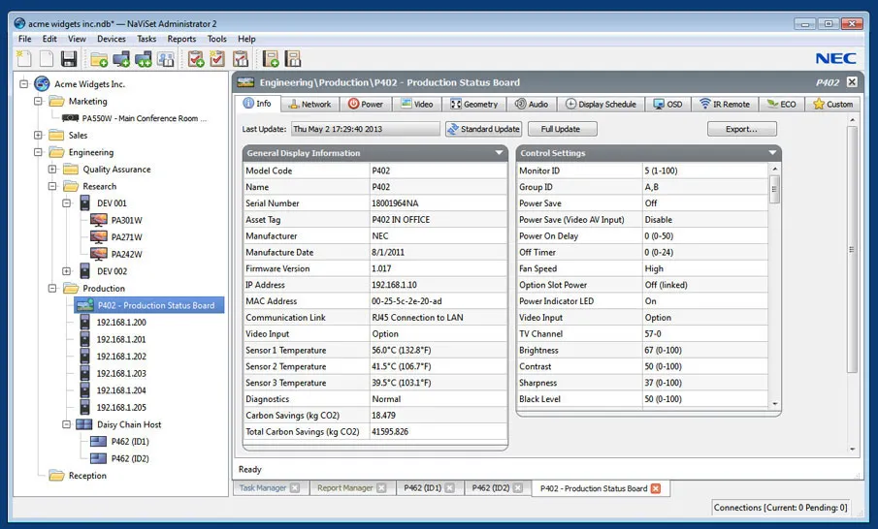Click the Full Update button
Image resolution: width=878 pixels, height=529 pixels.
(562, 129)
